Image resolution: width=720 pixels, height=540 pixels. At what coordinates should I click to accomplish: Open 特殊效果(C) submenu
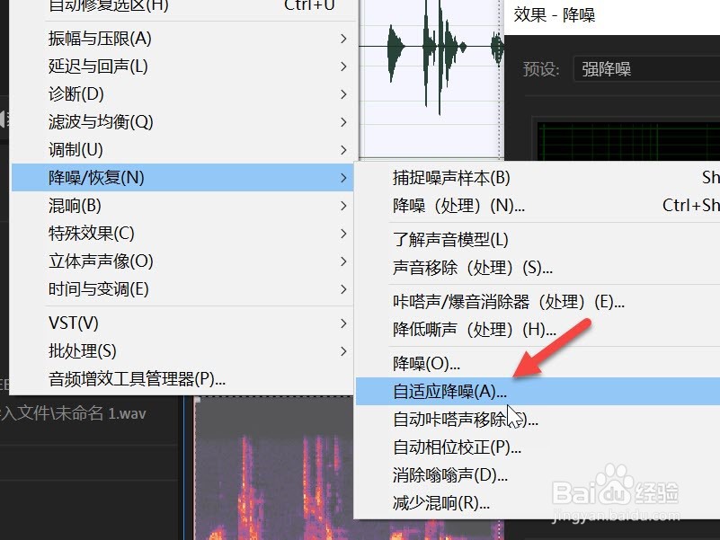[182, 234]
